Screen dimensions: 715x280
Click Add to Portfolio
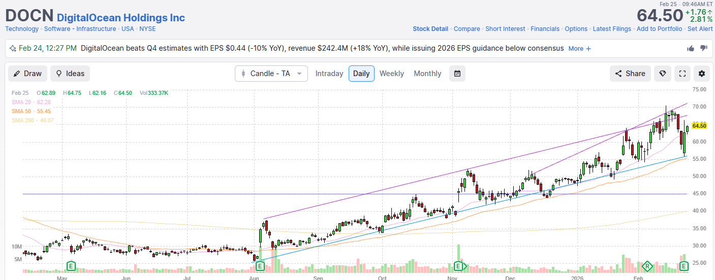[660, 29]
